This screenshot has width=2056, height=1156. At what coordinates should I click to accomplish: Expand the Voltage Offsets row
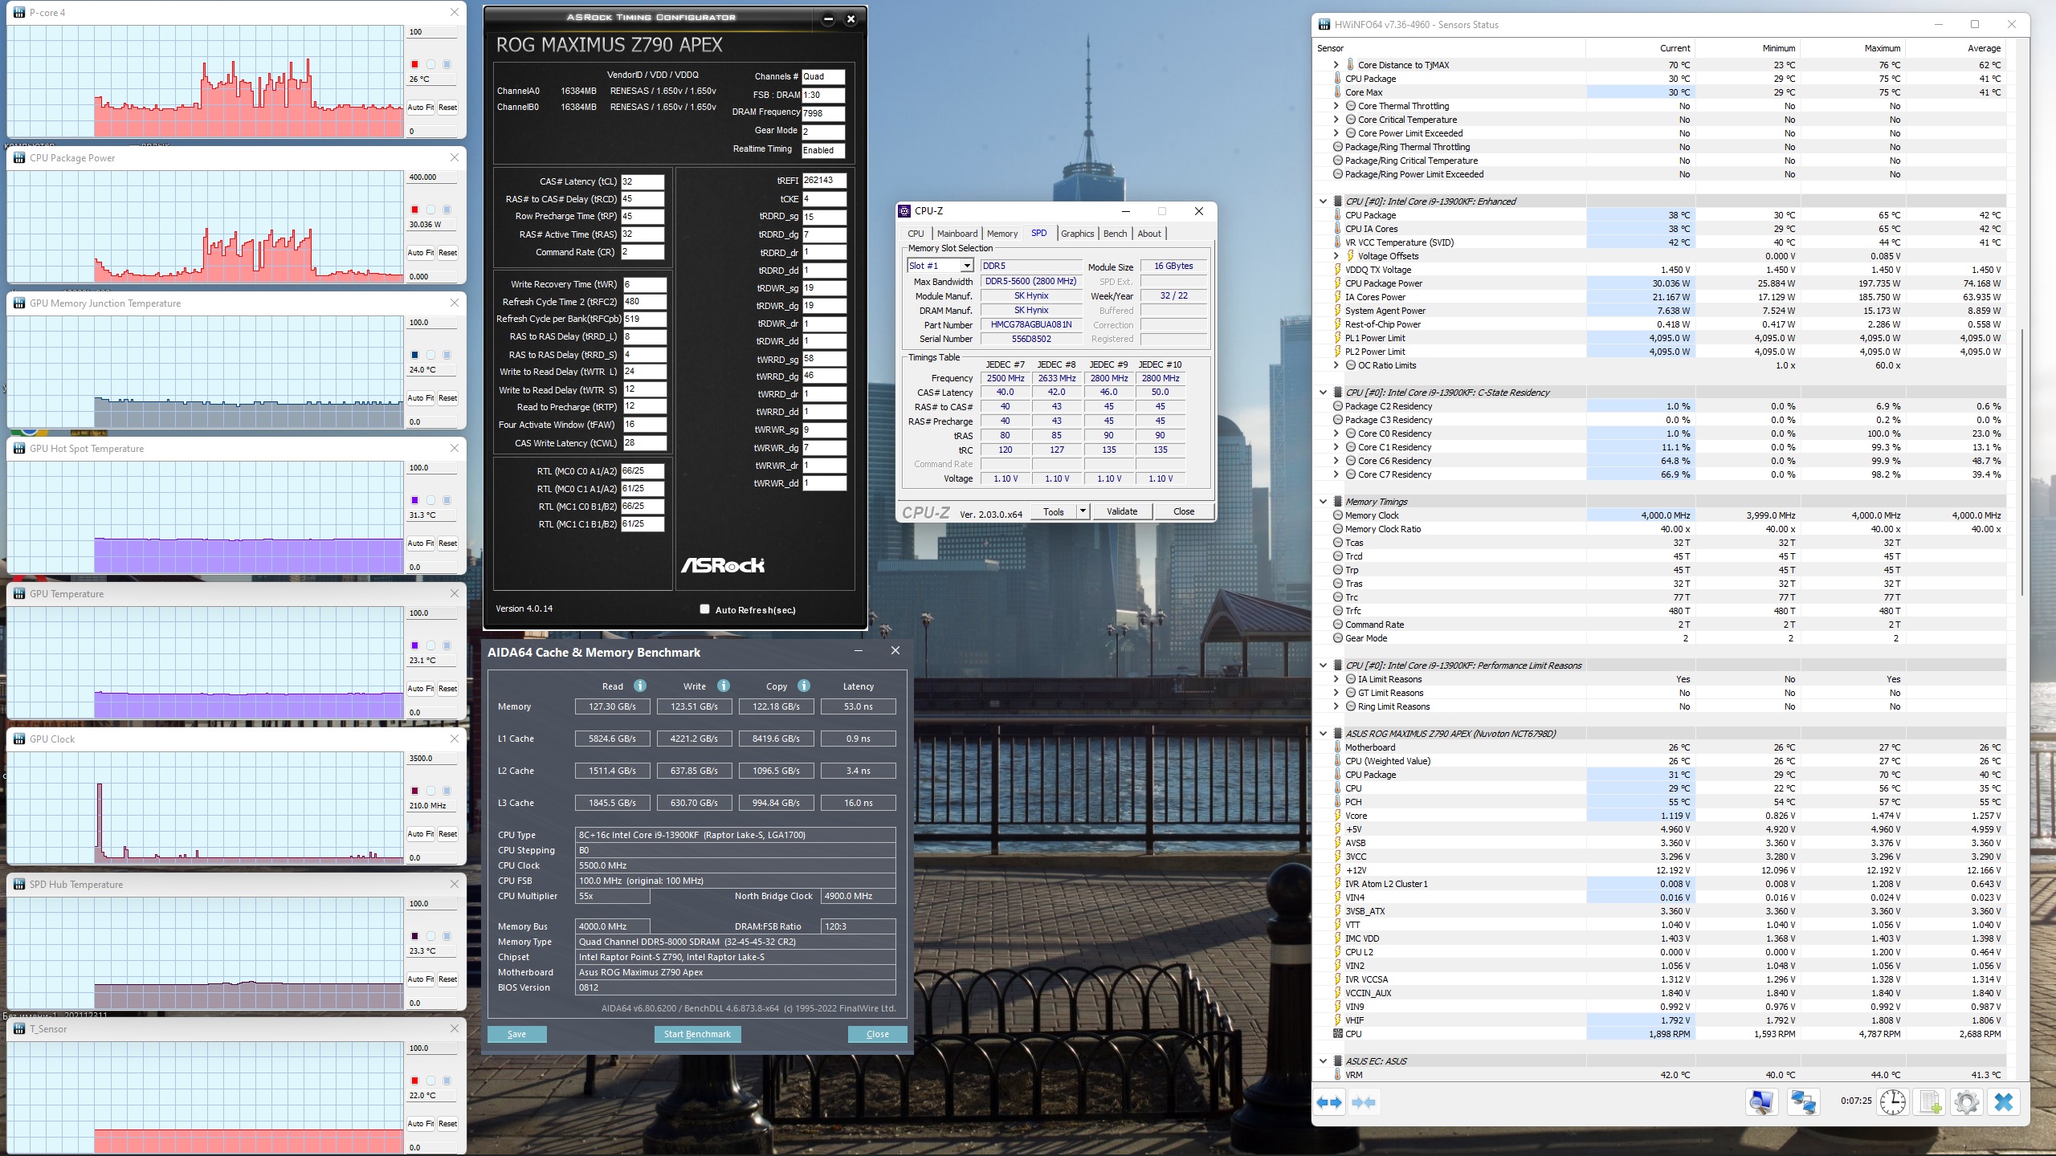pos(1336,256)
